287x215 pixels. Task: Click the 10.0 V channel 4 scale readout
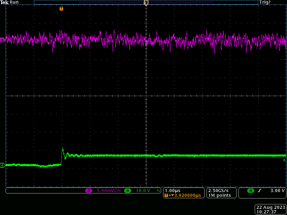pyautogui.click(x=143, y=191)
